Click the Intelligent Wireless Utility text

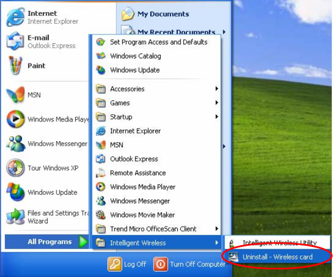click(279, 243)
